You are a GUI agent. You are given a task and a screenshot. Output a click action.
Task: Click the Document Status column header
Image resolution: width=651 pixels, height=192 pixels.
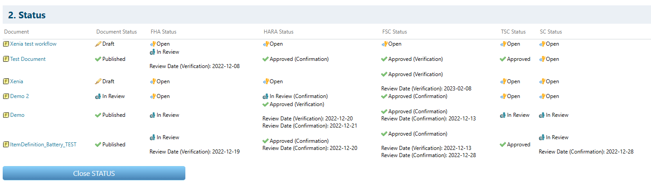pyautogui.click(x=116, y=32)
